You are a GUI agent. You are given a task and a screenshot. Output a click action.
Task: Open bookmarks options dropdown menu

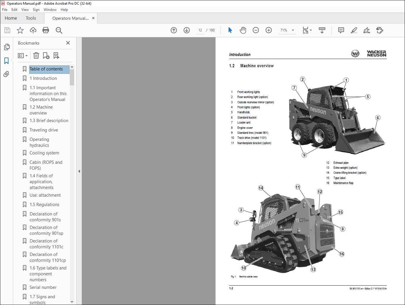[x=23, y=55]
